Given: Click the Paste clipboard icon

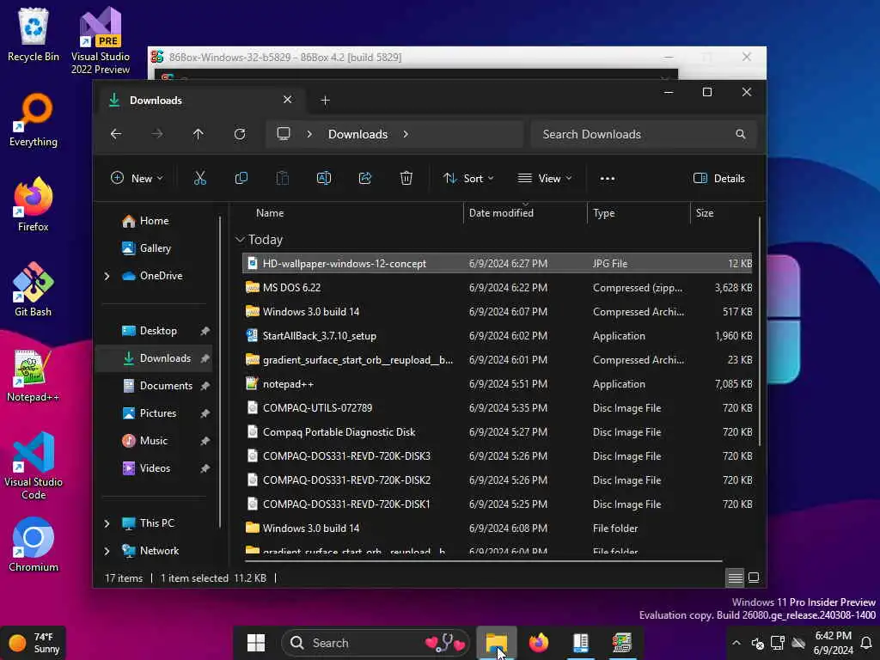Looking at the screenshot, I should [x=282, y=179].
